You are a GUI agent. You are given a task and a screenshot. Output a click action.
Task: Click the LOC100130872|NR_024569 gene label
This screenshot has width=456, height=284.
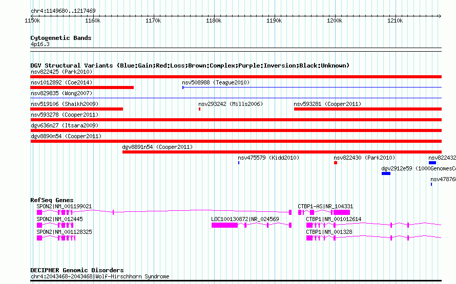[x=245, y=219]
